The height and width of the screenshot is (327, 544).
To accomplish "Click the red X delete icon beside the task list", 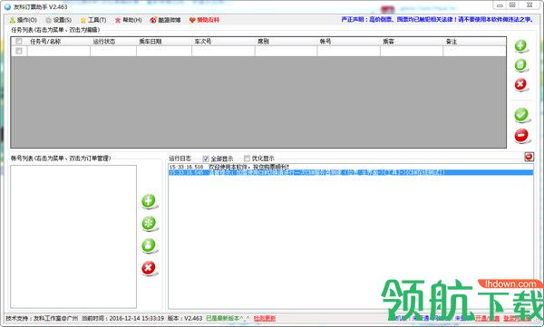I will [520, 84].
